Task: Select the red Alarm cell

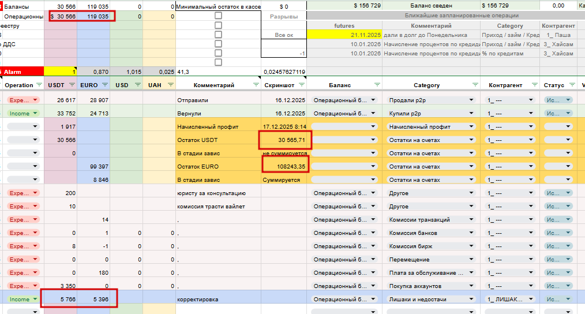Action: [x=22, y=72]
